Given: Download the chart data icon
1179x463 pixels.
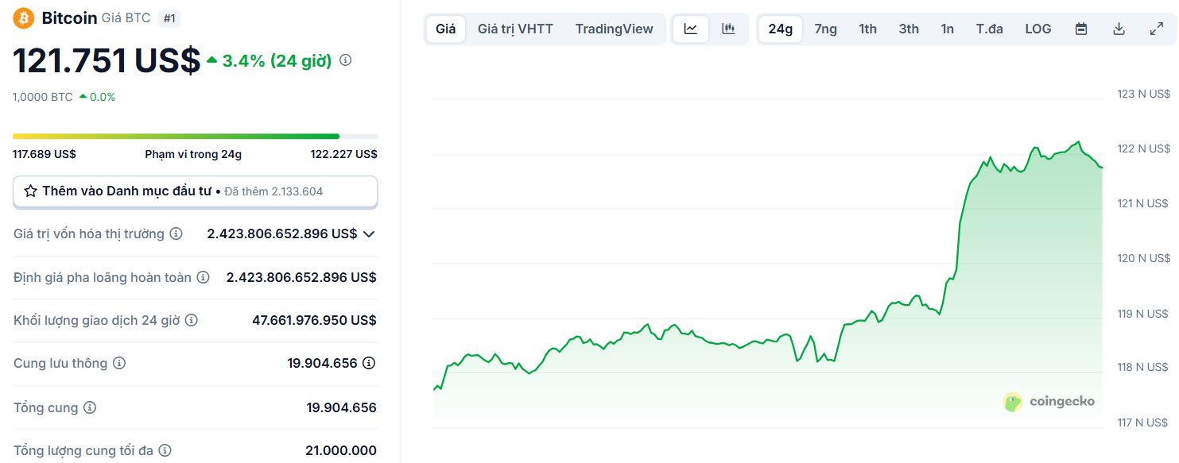Looking at the screenshot, I should 1119,29.
